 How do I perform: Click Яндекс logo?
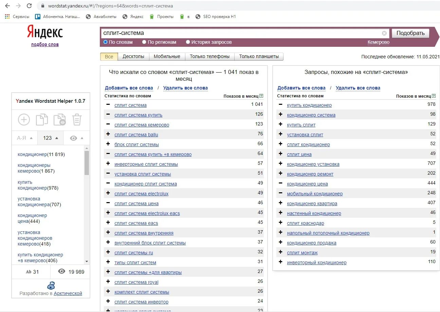[45, 32]
